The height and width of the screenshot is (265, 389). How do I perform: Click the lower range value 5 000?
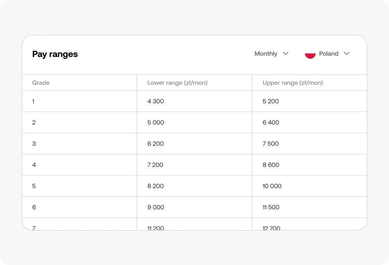(156, 122)
